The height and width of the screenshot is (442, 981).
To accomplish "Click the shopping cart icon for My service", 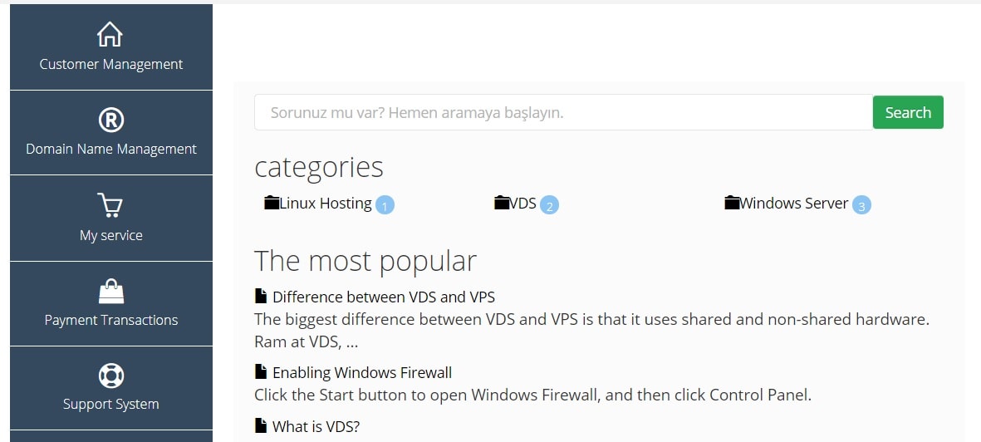I will pos(110,205).
